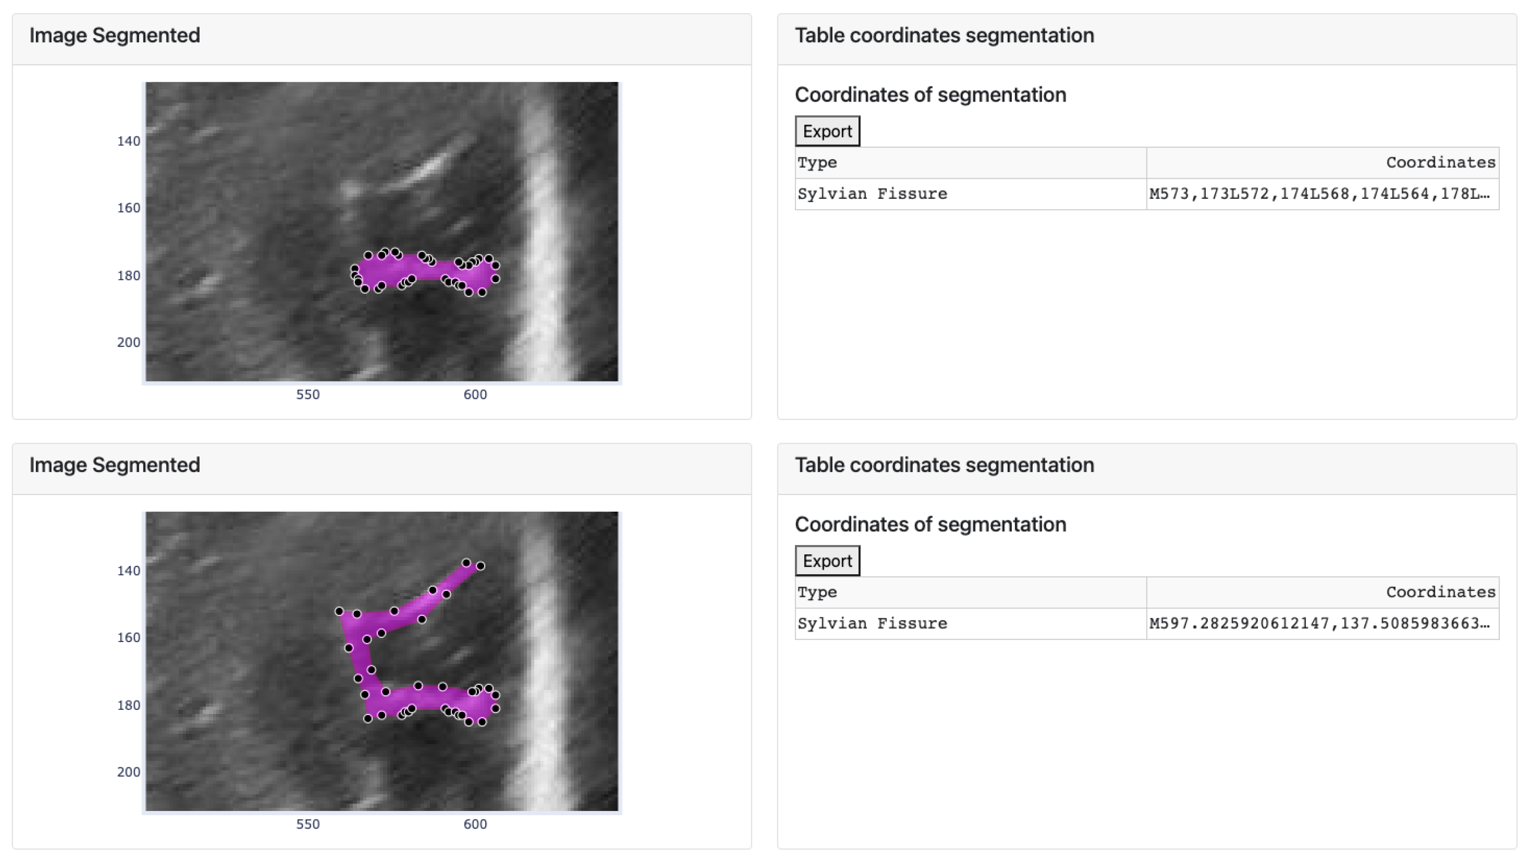
Task: Click the upper 'Table coordinates segmentation' panel title
Action: (x=944, y=36)
